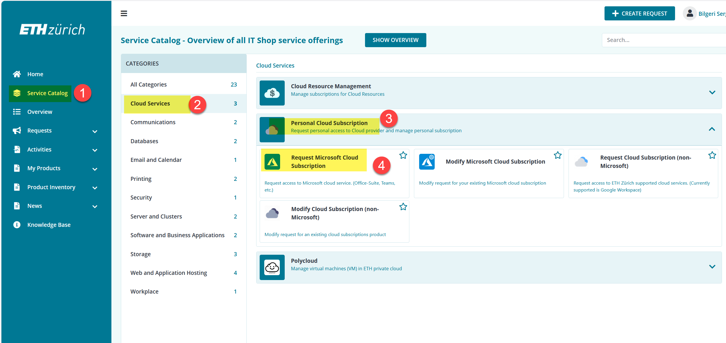
Task: Click into the Search field
Action: (664, 40)
